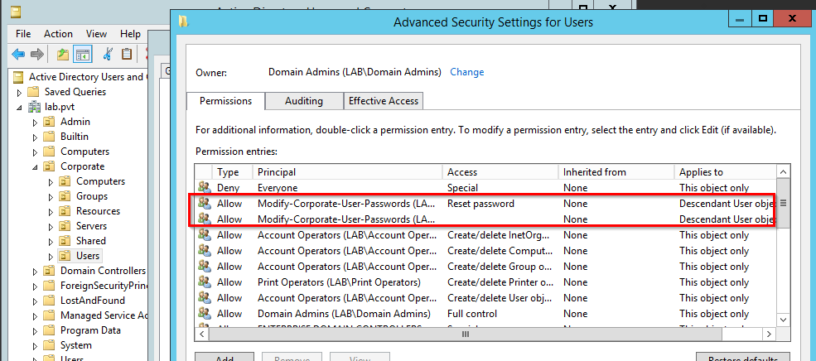Select the Reset password access entry

coord(485,204)
